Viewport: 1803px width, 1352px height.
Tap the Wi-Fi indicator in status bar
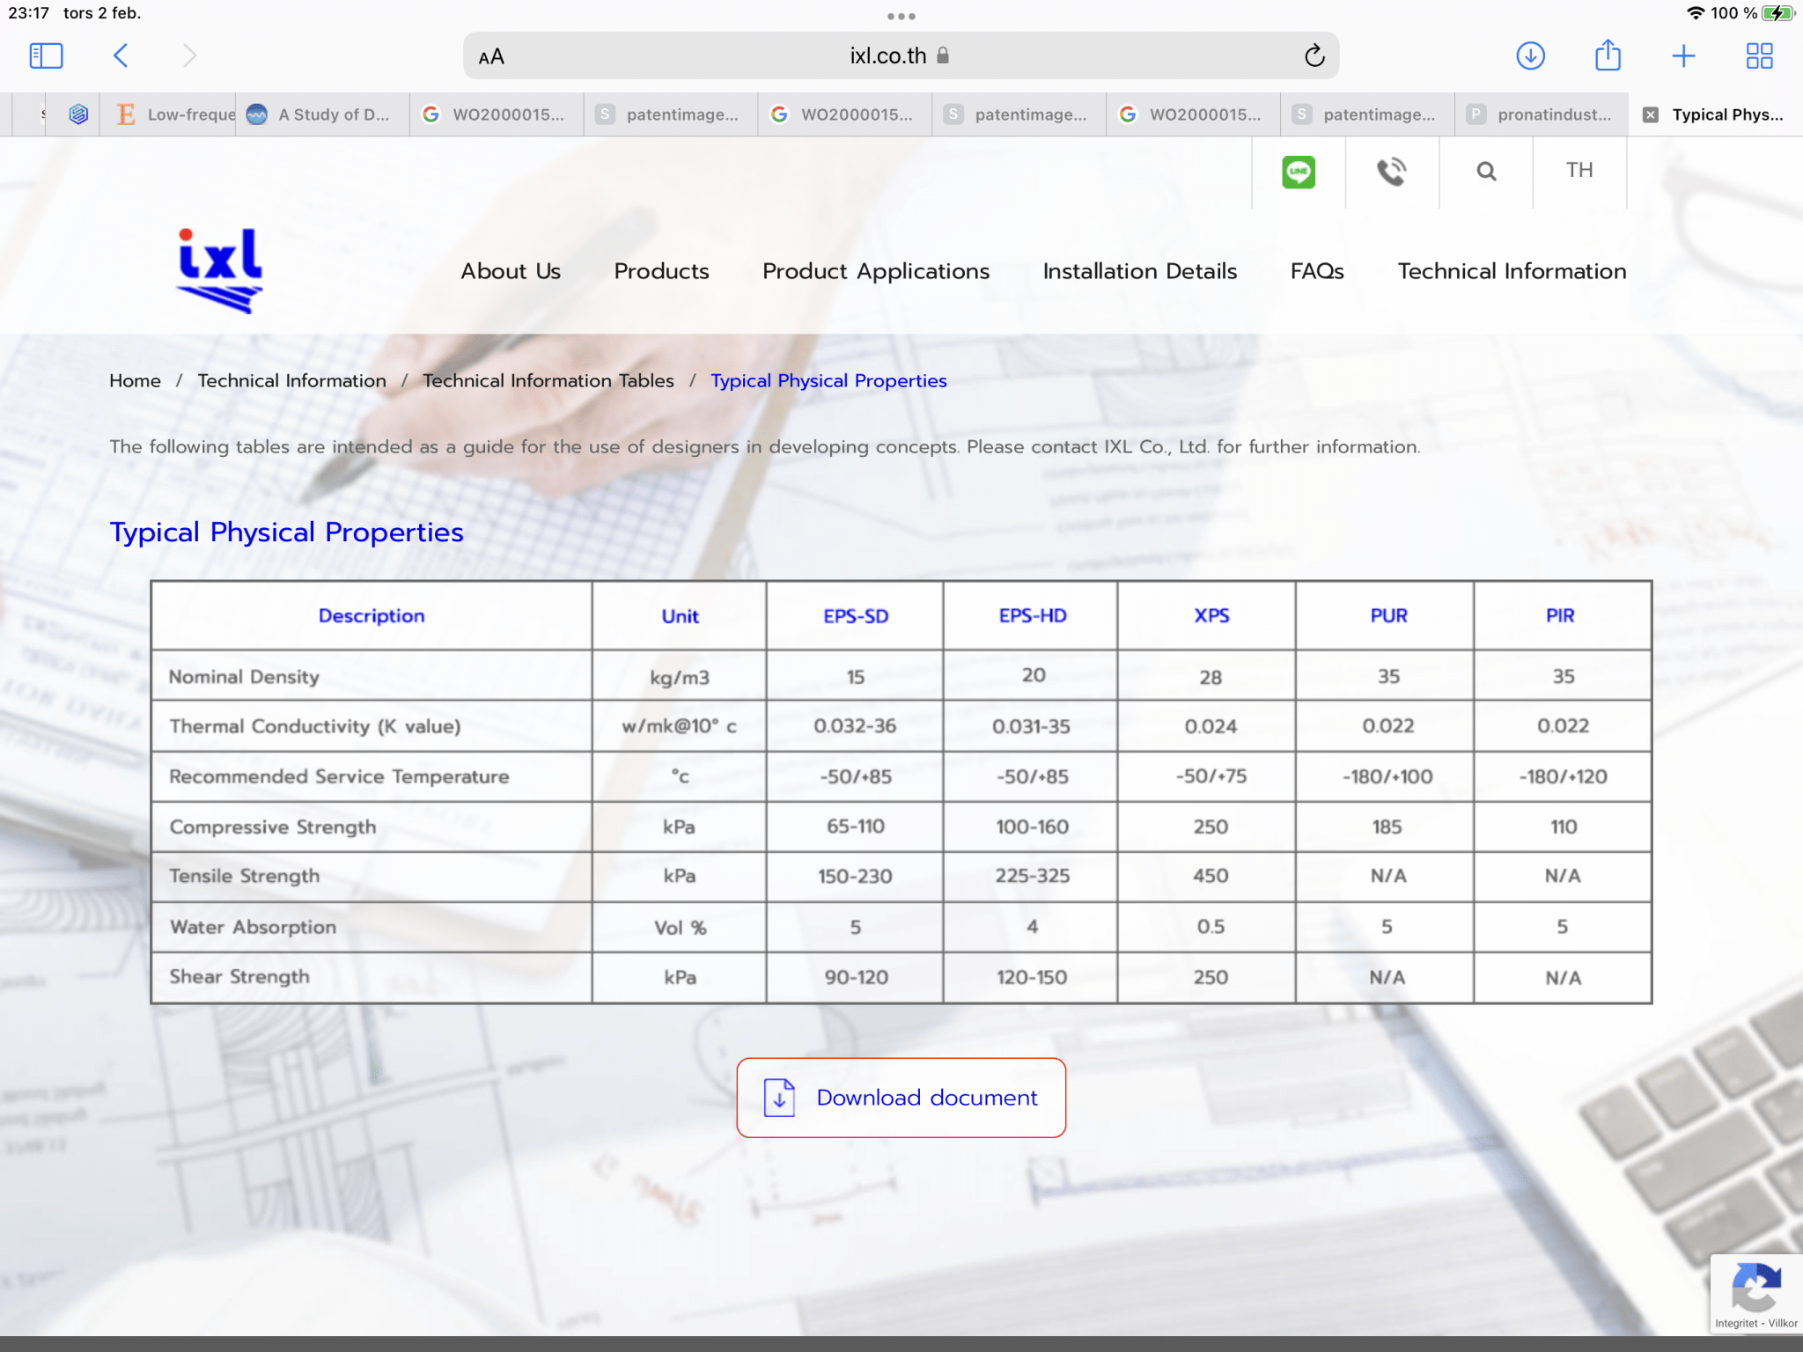[1695, 13]
